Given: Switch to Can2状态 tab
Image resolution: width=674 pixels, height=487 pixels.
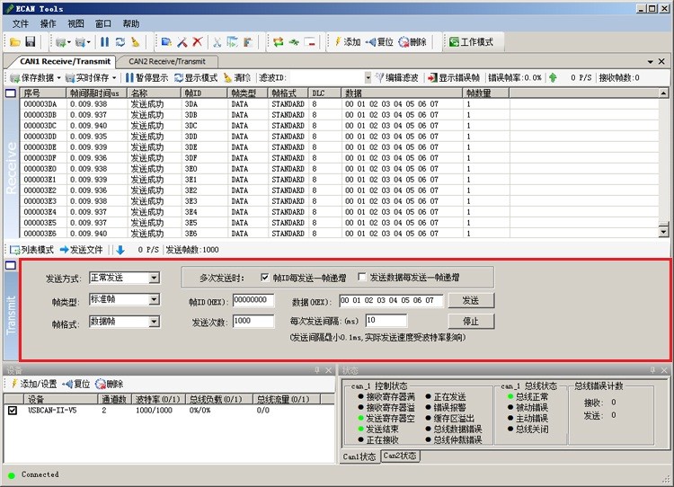Looking at the screenshot, I should pos(400,456).
